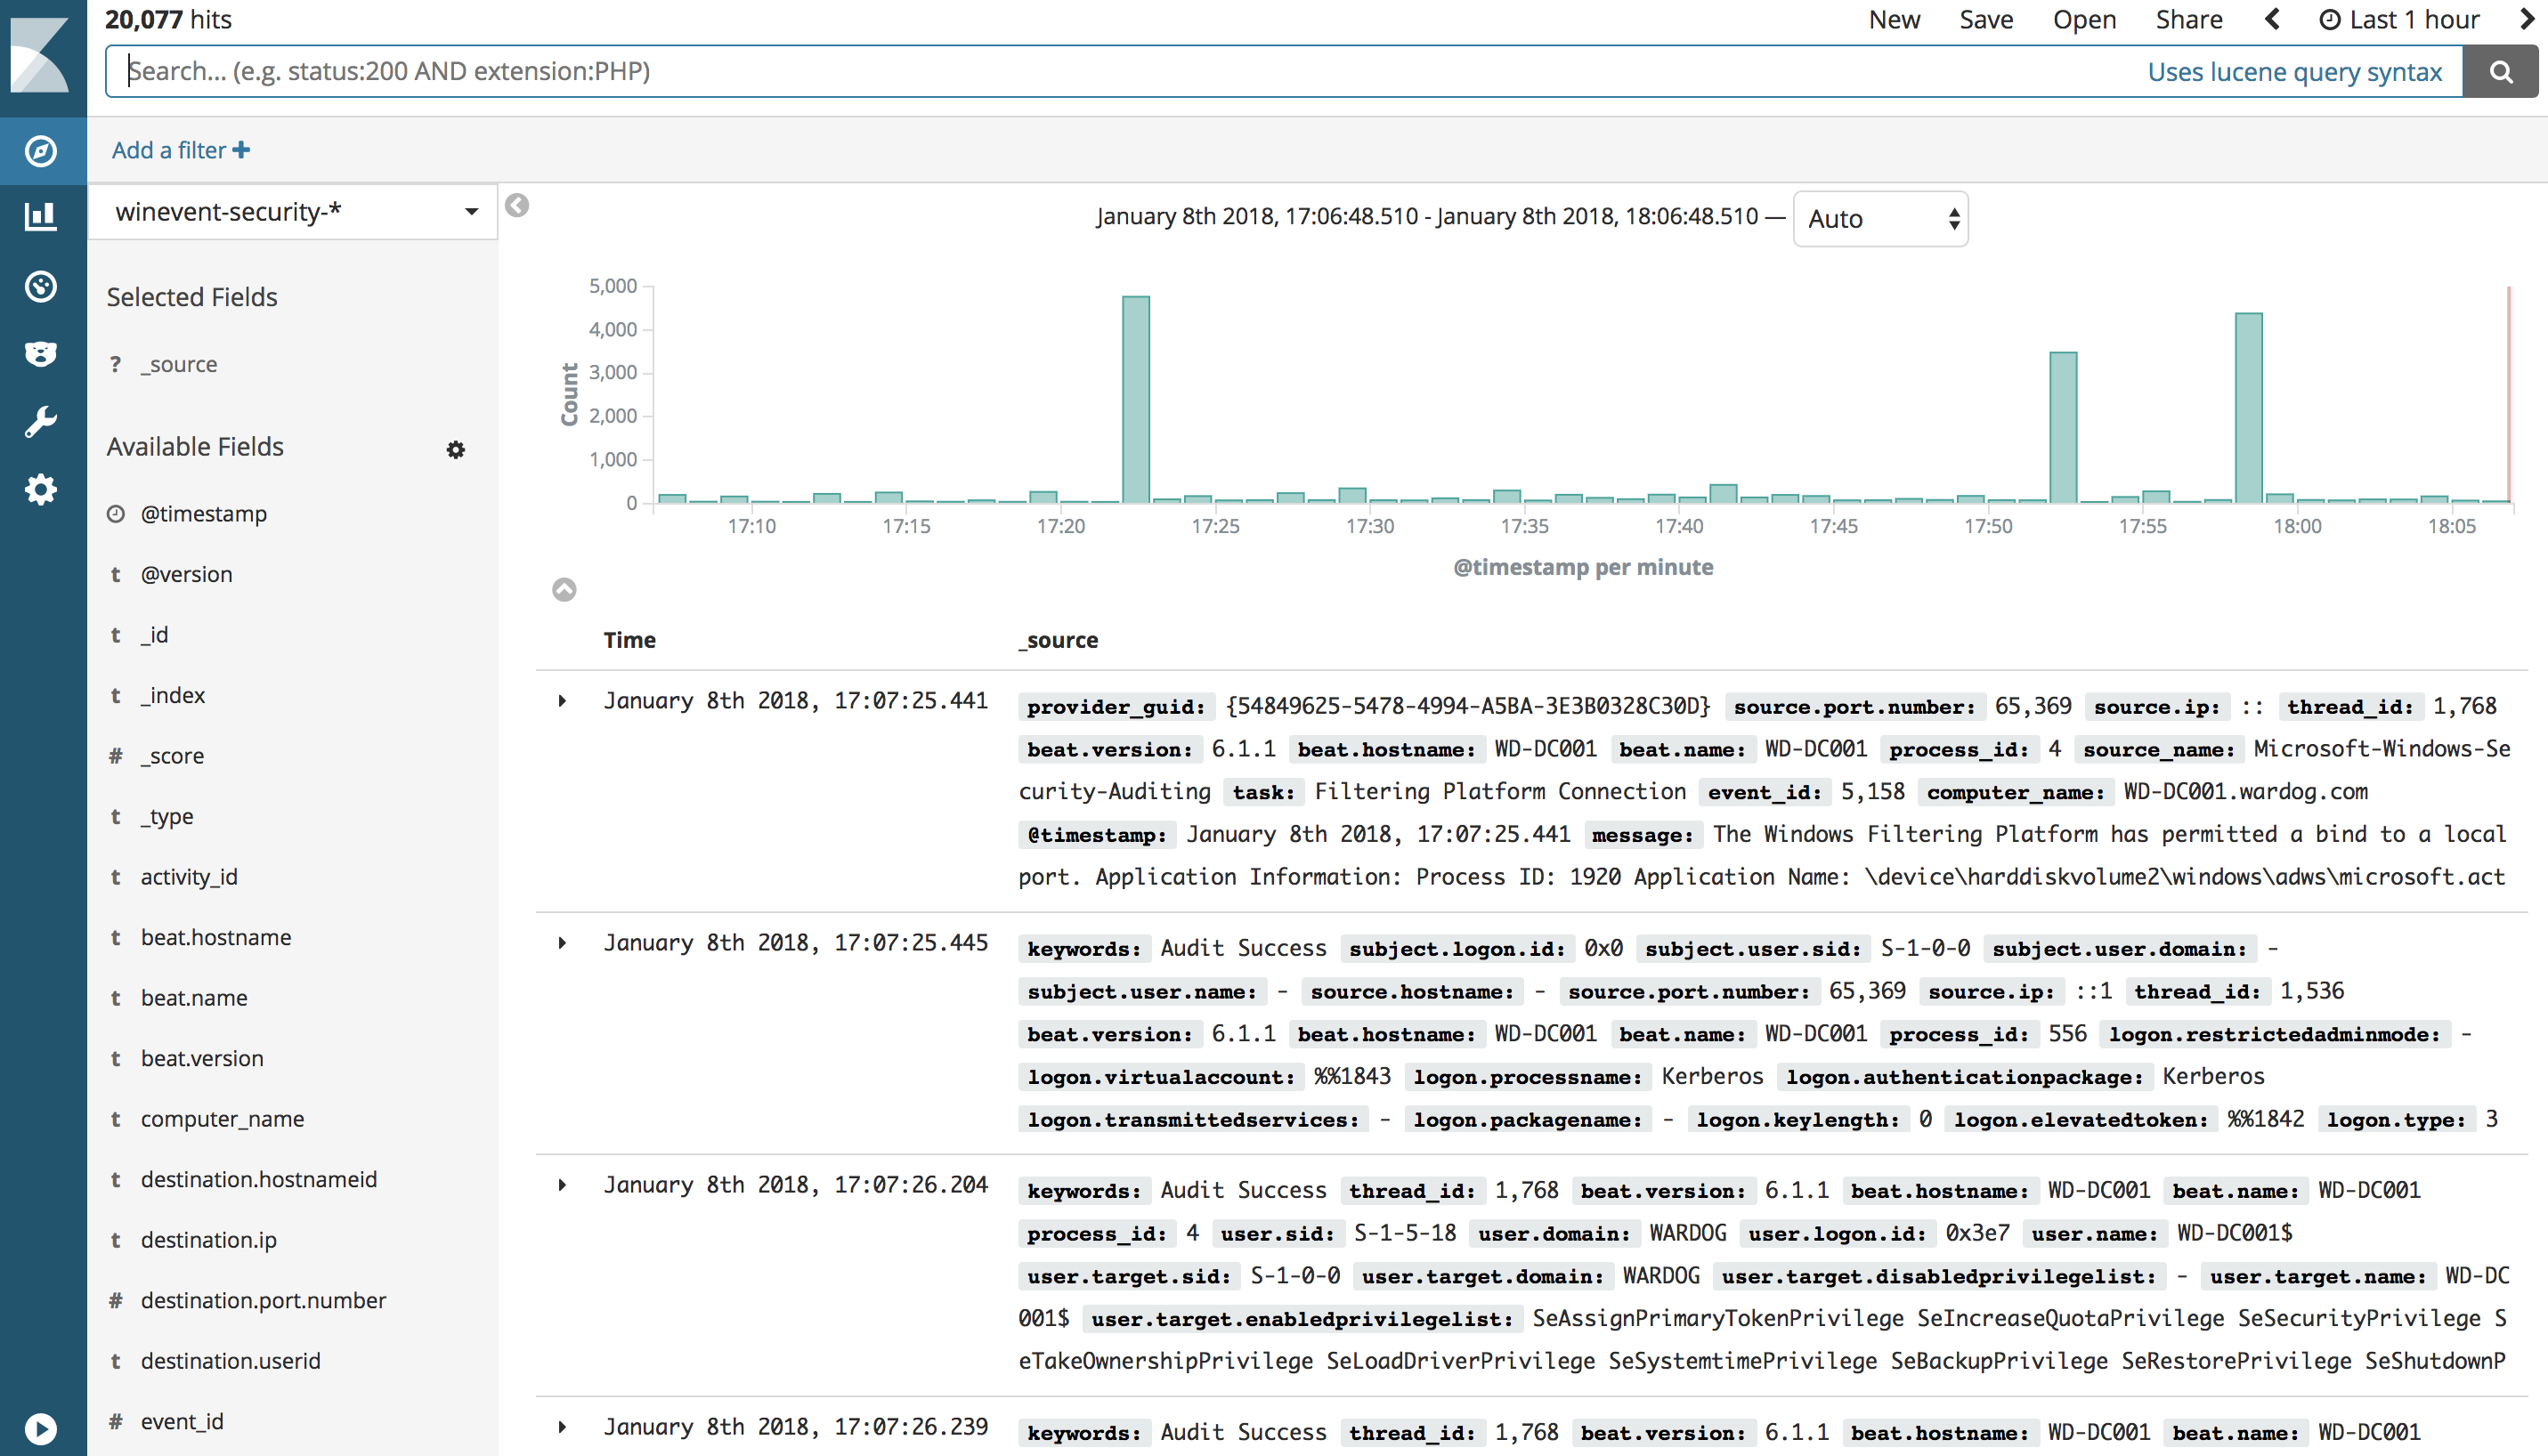
Task: Click Add a filter link
Action: point(181,150)
